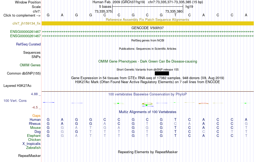Viewport: 254px width, 162px height.
Task: Click the 'H3K27Ac Mark' ENCODE track title
Action: [x=148, y=82]
